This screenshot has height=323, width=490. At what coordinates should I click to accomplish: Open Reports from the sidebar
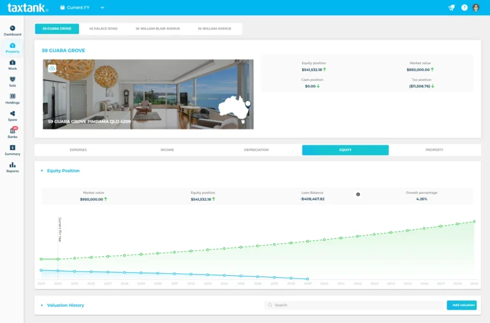click(12, 167)
